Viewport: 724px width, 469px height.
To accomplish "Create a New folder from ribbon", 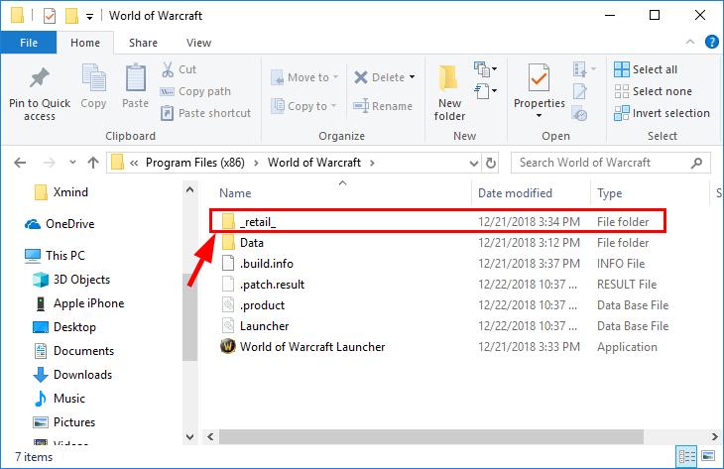I will [449, 93].
